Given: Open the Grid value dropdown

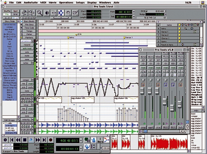Looking at the screenshot, I should [166, 11].
